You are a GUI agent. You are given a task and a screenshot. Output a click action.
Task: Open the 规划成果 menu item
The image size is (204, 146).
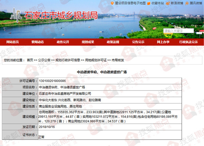(x=88, y=42)
